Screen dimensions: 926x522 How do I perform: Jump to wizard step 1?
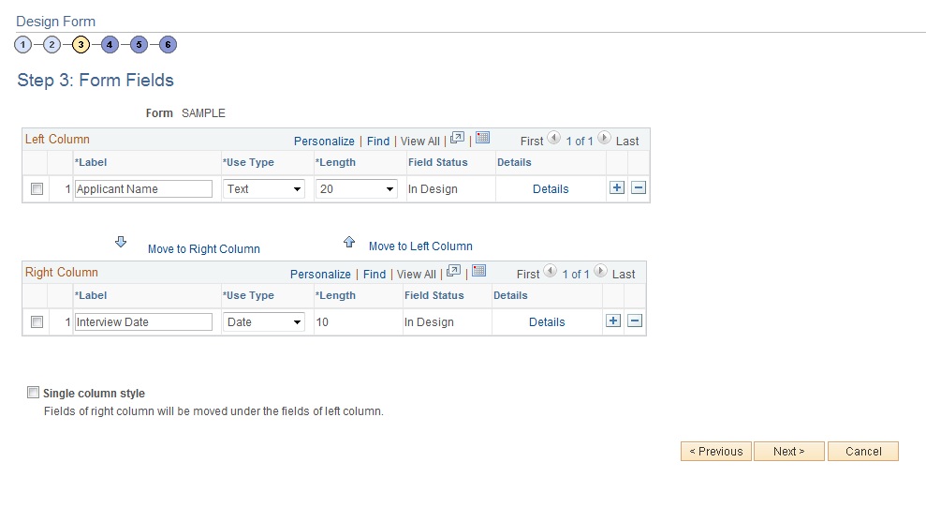(x=23, y=45)
